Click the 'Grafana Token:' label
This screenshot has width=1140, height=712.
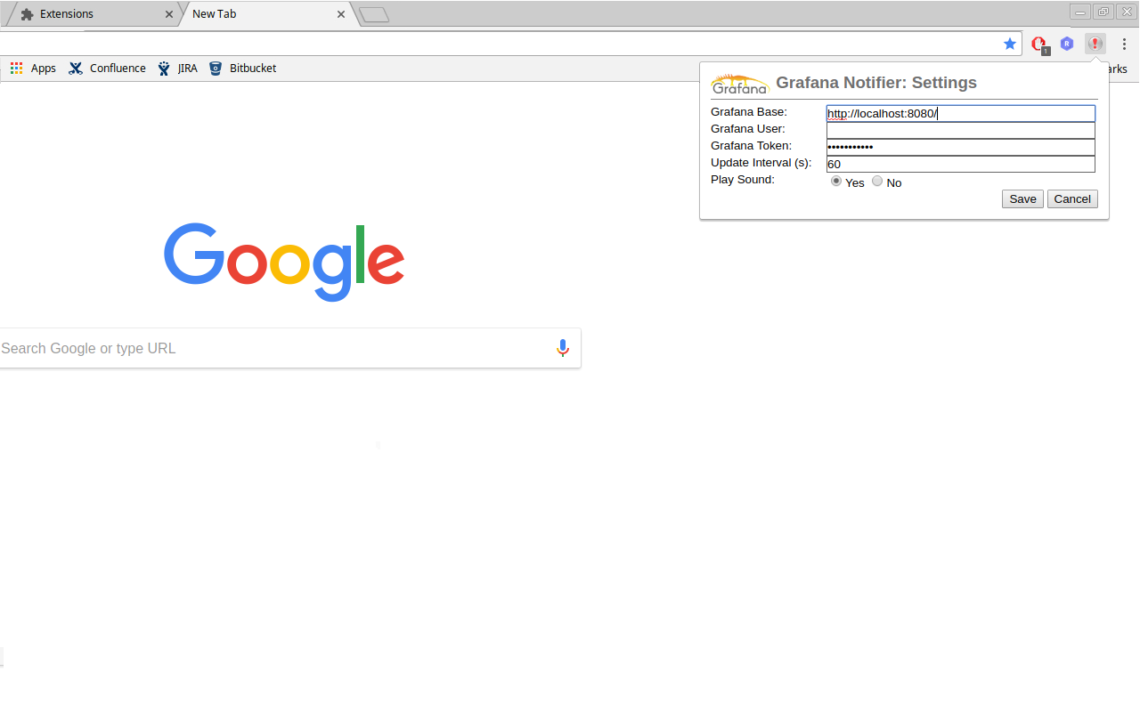(752, 146)
